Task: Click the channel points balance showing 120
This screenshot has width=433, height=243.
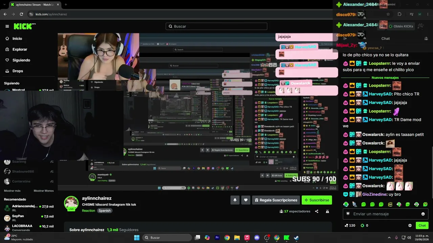Action: tap(350, 225)
